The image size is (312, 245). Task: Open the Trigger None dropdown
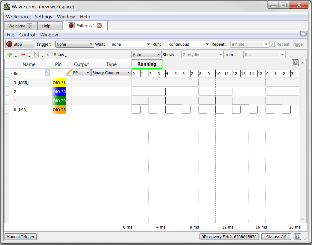click(75, 44)
